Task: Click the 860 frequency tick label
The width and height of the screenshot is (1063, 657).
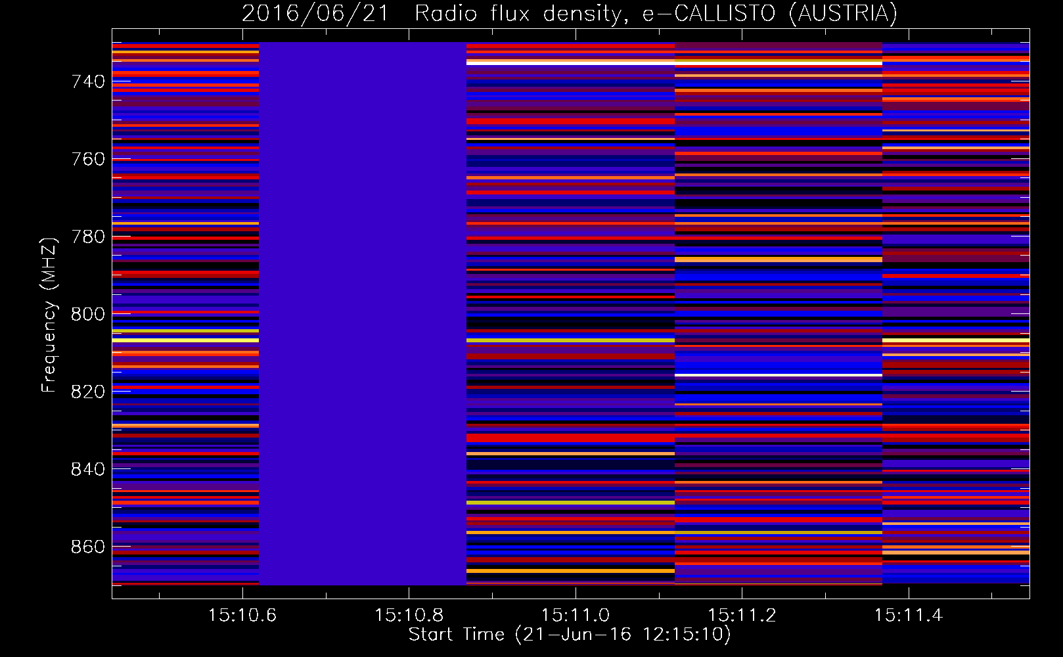Action: (x=88, y=547)
